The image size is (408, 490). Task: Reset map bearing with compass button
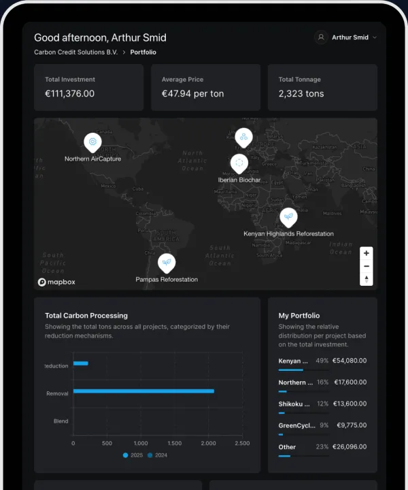367,279
